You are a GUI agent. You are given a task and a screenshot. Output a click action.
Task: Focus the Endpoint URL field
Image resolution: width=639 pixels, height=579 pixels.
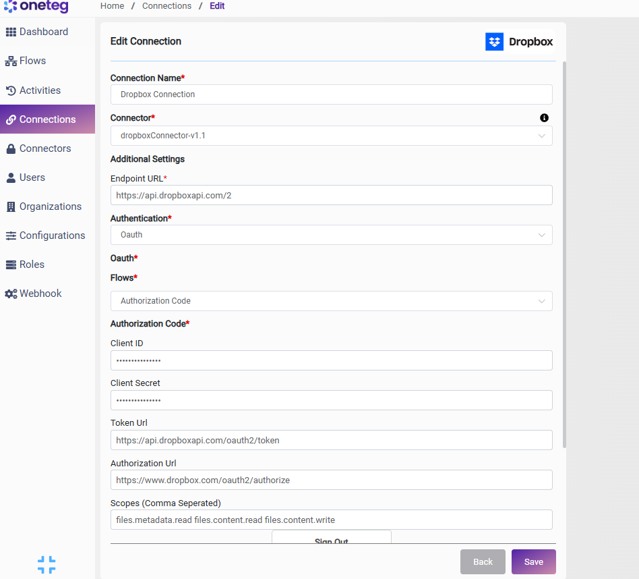[332, 196]
